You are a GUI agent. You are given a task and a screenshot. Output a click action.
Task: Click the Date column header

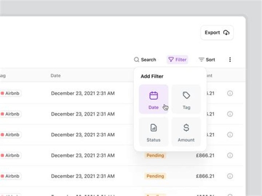pyautogui.click(x=55, y=76)
